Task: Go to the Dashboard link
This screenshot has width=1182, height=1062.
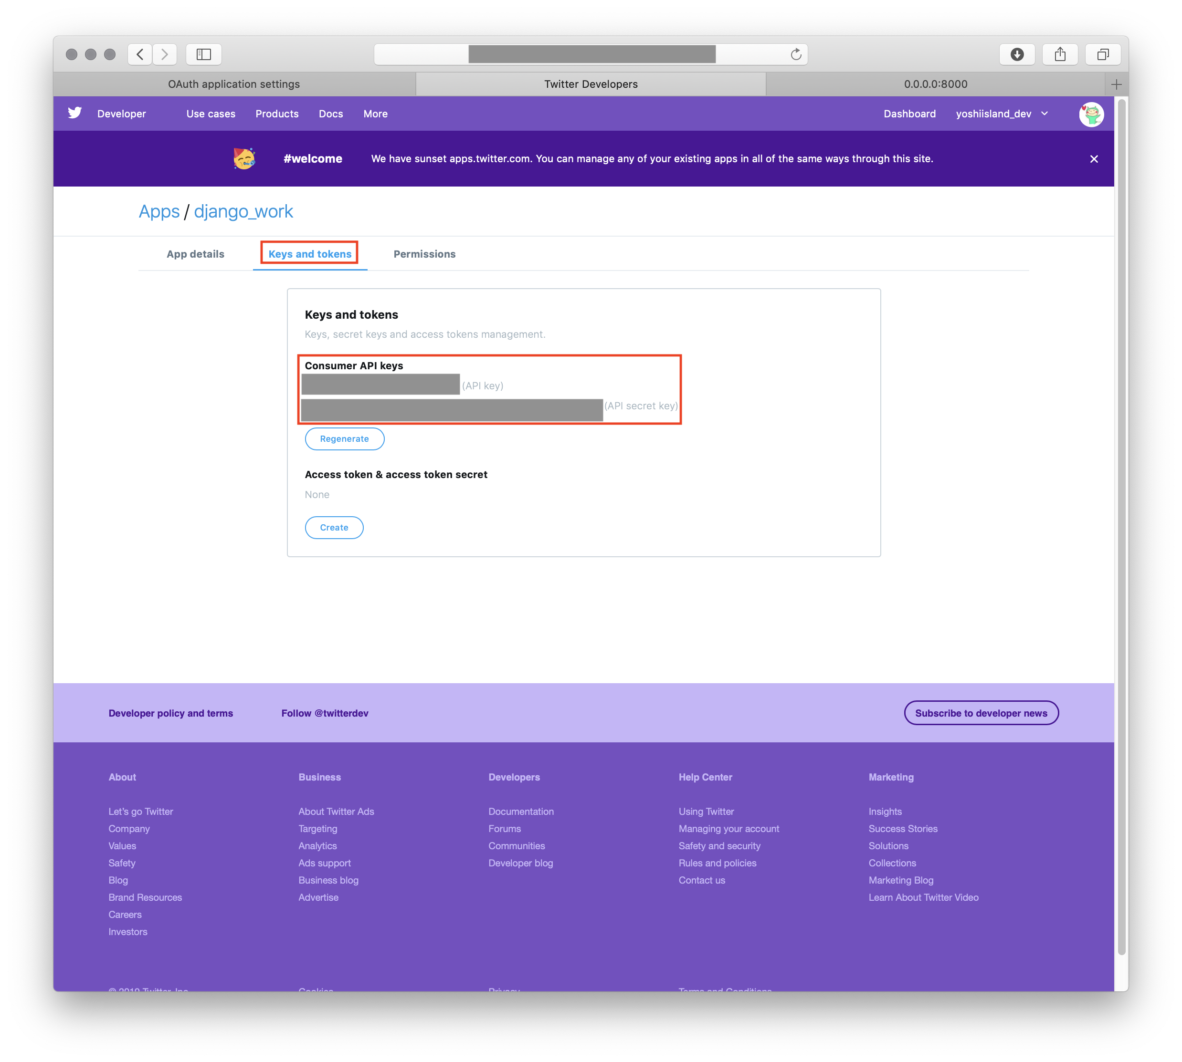Action: click(909, 114)
